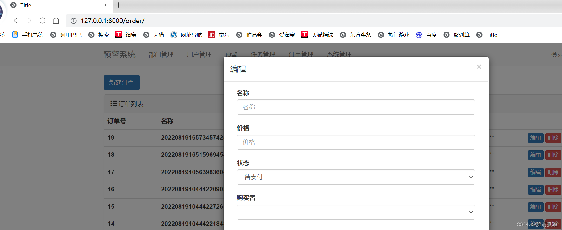
Task: Open the 天猫精选 bookmark
Action: click(x=317, y=35)
